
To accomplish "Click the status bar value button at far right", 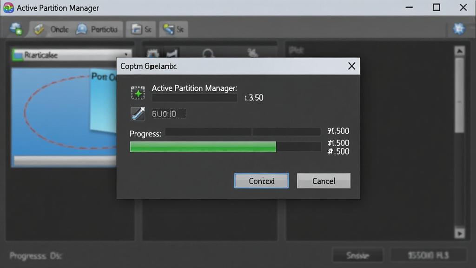I will (428, 255).
